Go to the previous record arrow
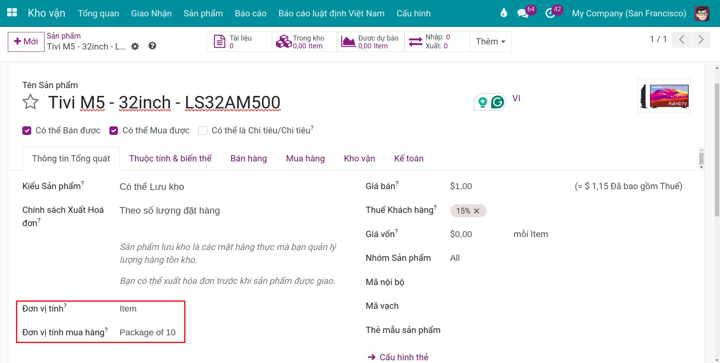This screenshot has height=363, width=720. (682, 39)
